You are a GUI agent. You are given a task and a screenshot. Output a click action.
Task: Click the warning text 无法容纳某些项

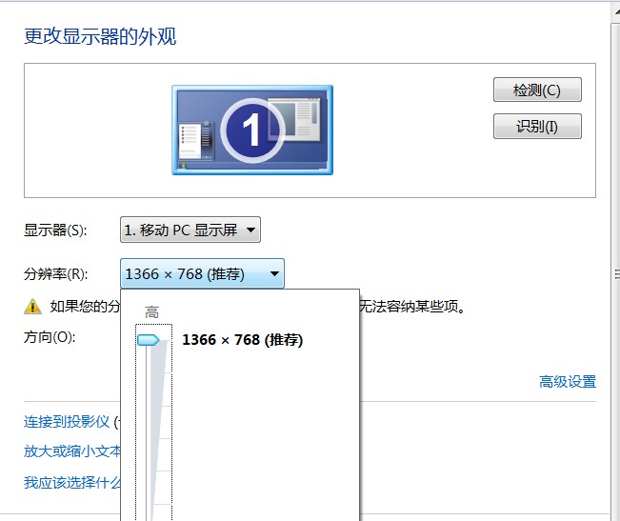(x=411, y=307)
